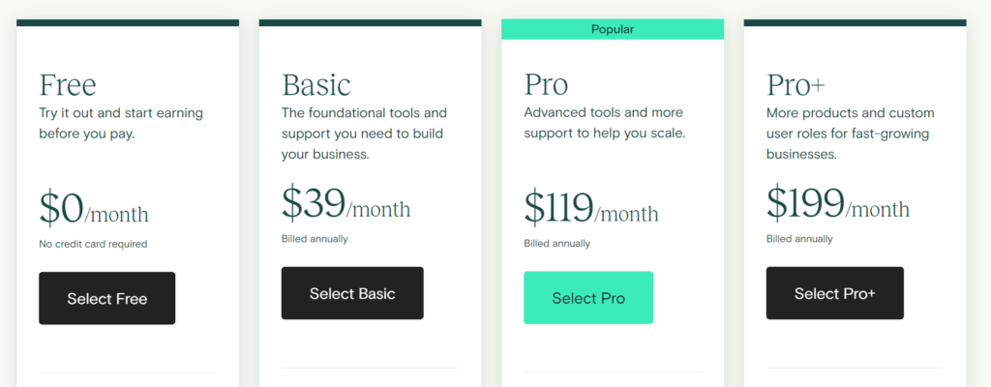Screen dimensions: 991x387
Task: Click the Pro+ custom user roles description
Action: (850, 134)
